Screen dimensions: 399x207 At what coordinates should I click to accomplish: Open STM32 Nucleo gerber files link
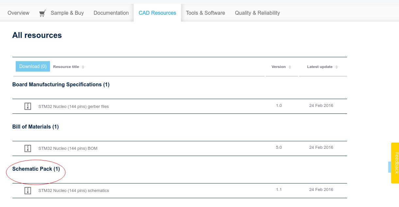click(x=74, y=107)
